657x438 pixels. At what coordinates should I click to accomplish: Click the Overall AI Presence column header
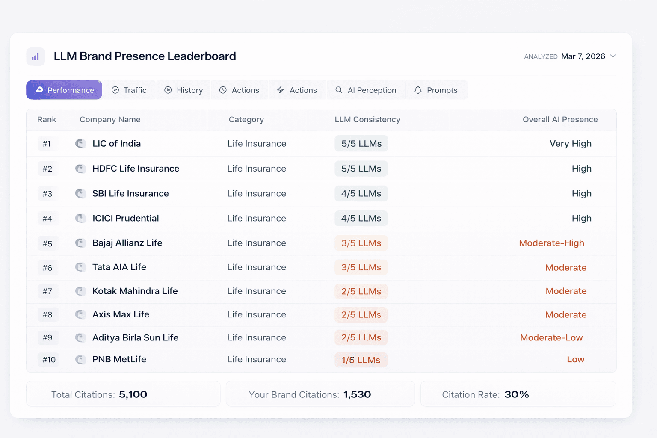[559, 120]
